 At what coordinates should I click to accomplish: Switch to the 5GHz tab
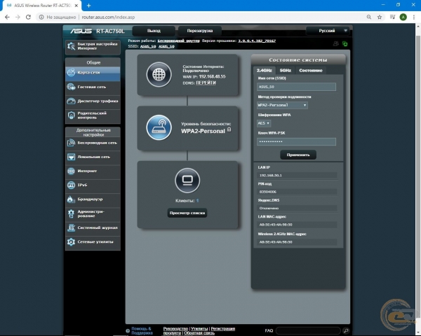coord(286,70)
